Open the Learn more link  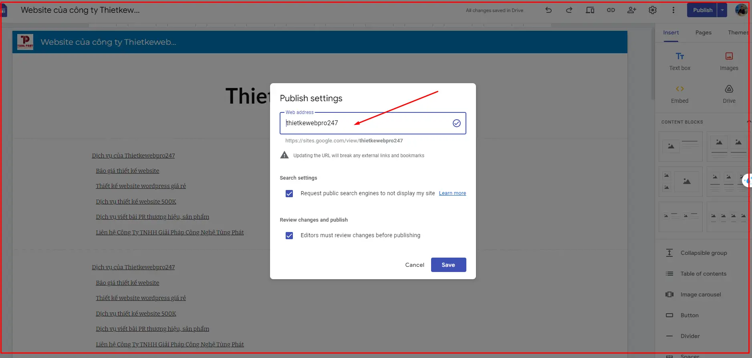click(x=452, y=193)
